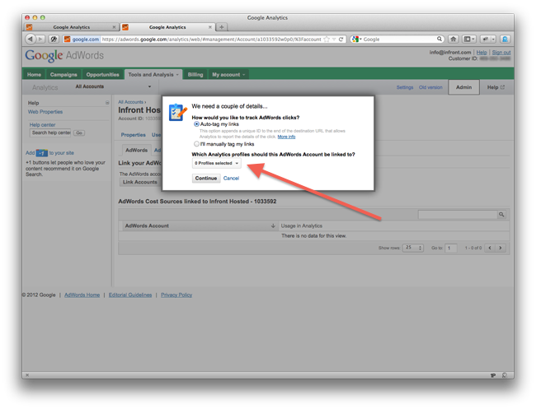Select the Auto-tag my links radio button
The height and width of the screenshot is (409, 536).
pos(195,123)
